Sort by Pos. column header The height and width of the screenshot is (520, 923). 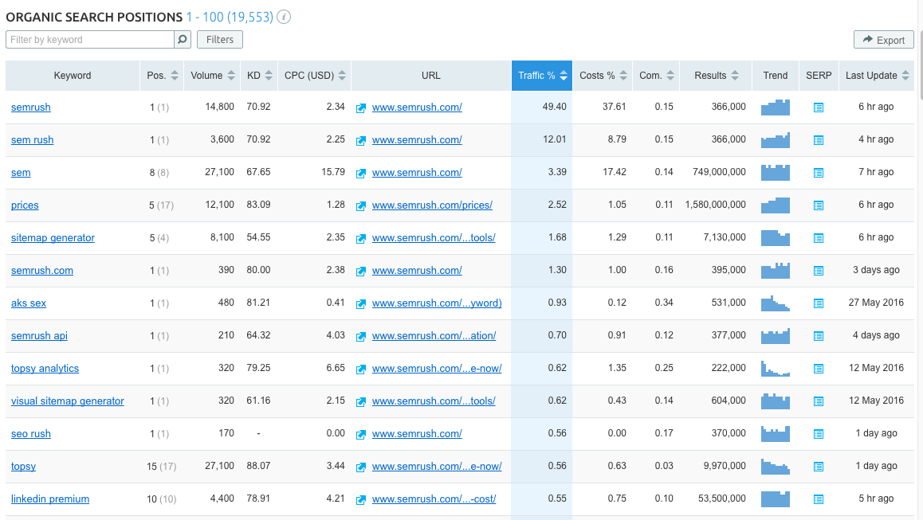163,76
